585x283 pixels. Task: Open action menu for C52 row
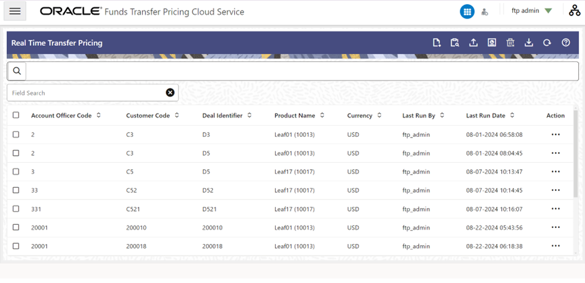[x=556, y=190]
